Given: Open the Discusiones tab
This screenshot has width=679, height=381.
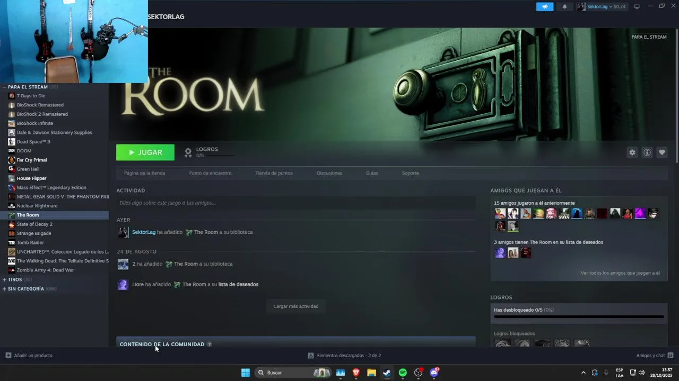Looking at the screenshot, I should (329, 173).
